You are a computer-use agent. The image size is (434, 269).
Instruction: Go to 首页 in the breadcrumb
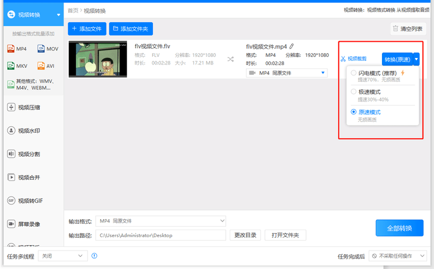73,10
